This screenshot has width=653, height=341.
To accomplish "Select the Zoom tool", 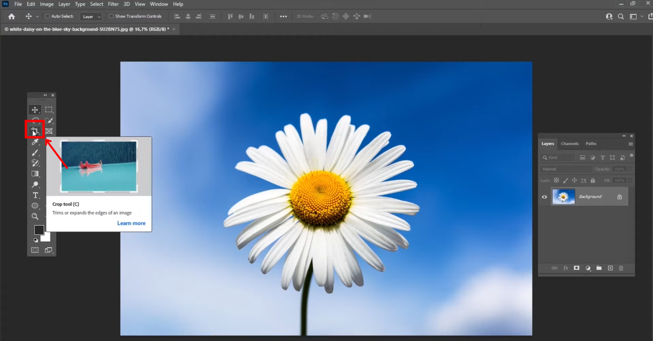I will [x=35, y=217].
